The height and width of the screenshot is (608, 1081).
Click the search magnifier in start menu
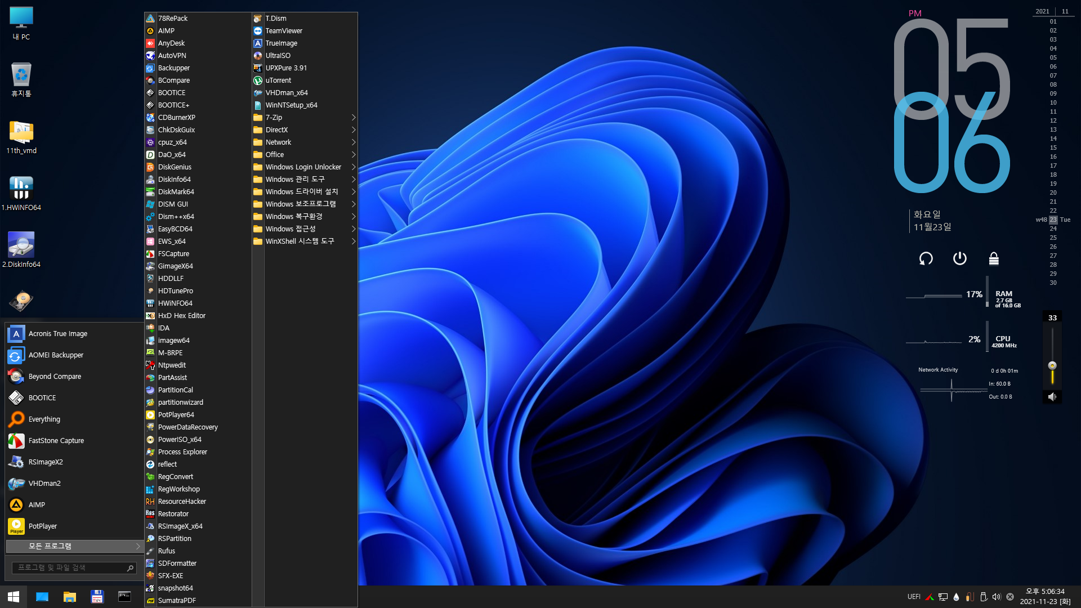point(130,568)
